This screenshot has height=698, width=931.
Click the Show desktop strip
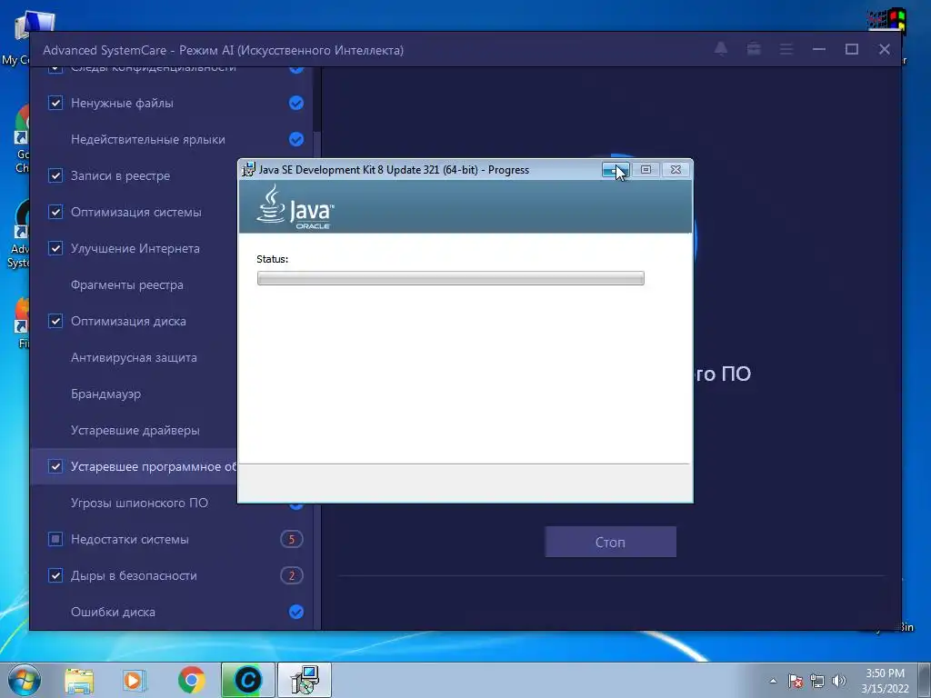(925, 680)
